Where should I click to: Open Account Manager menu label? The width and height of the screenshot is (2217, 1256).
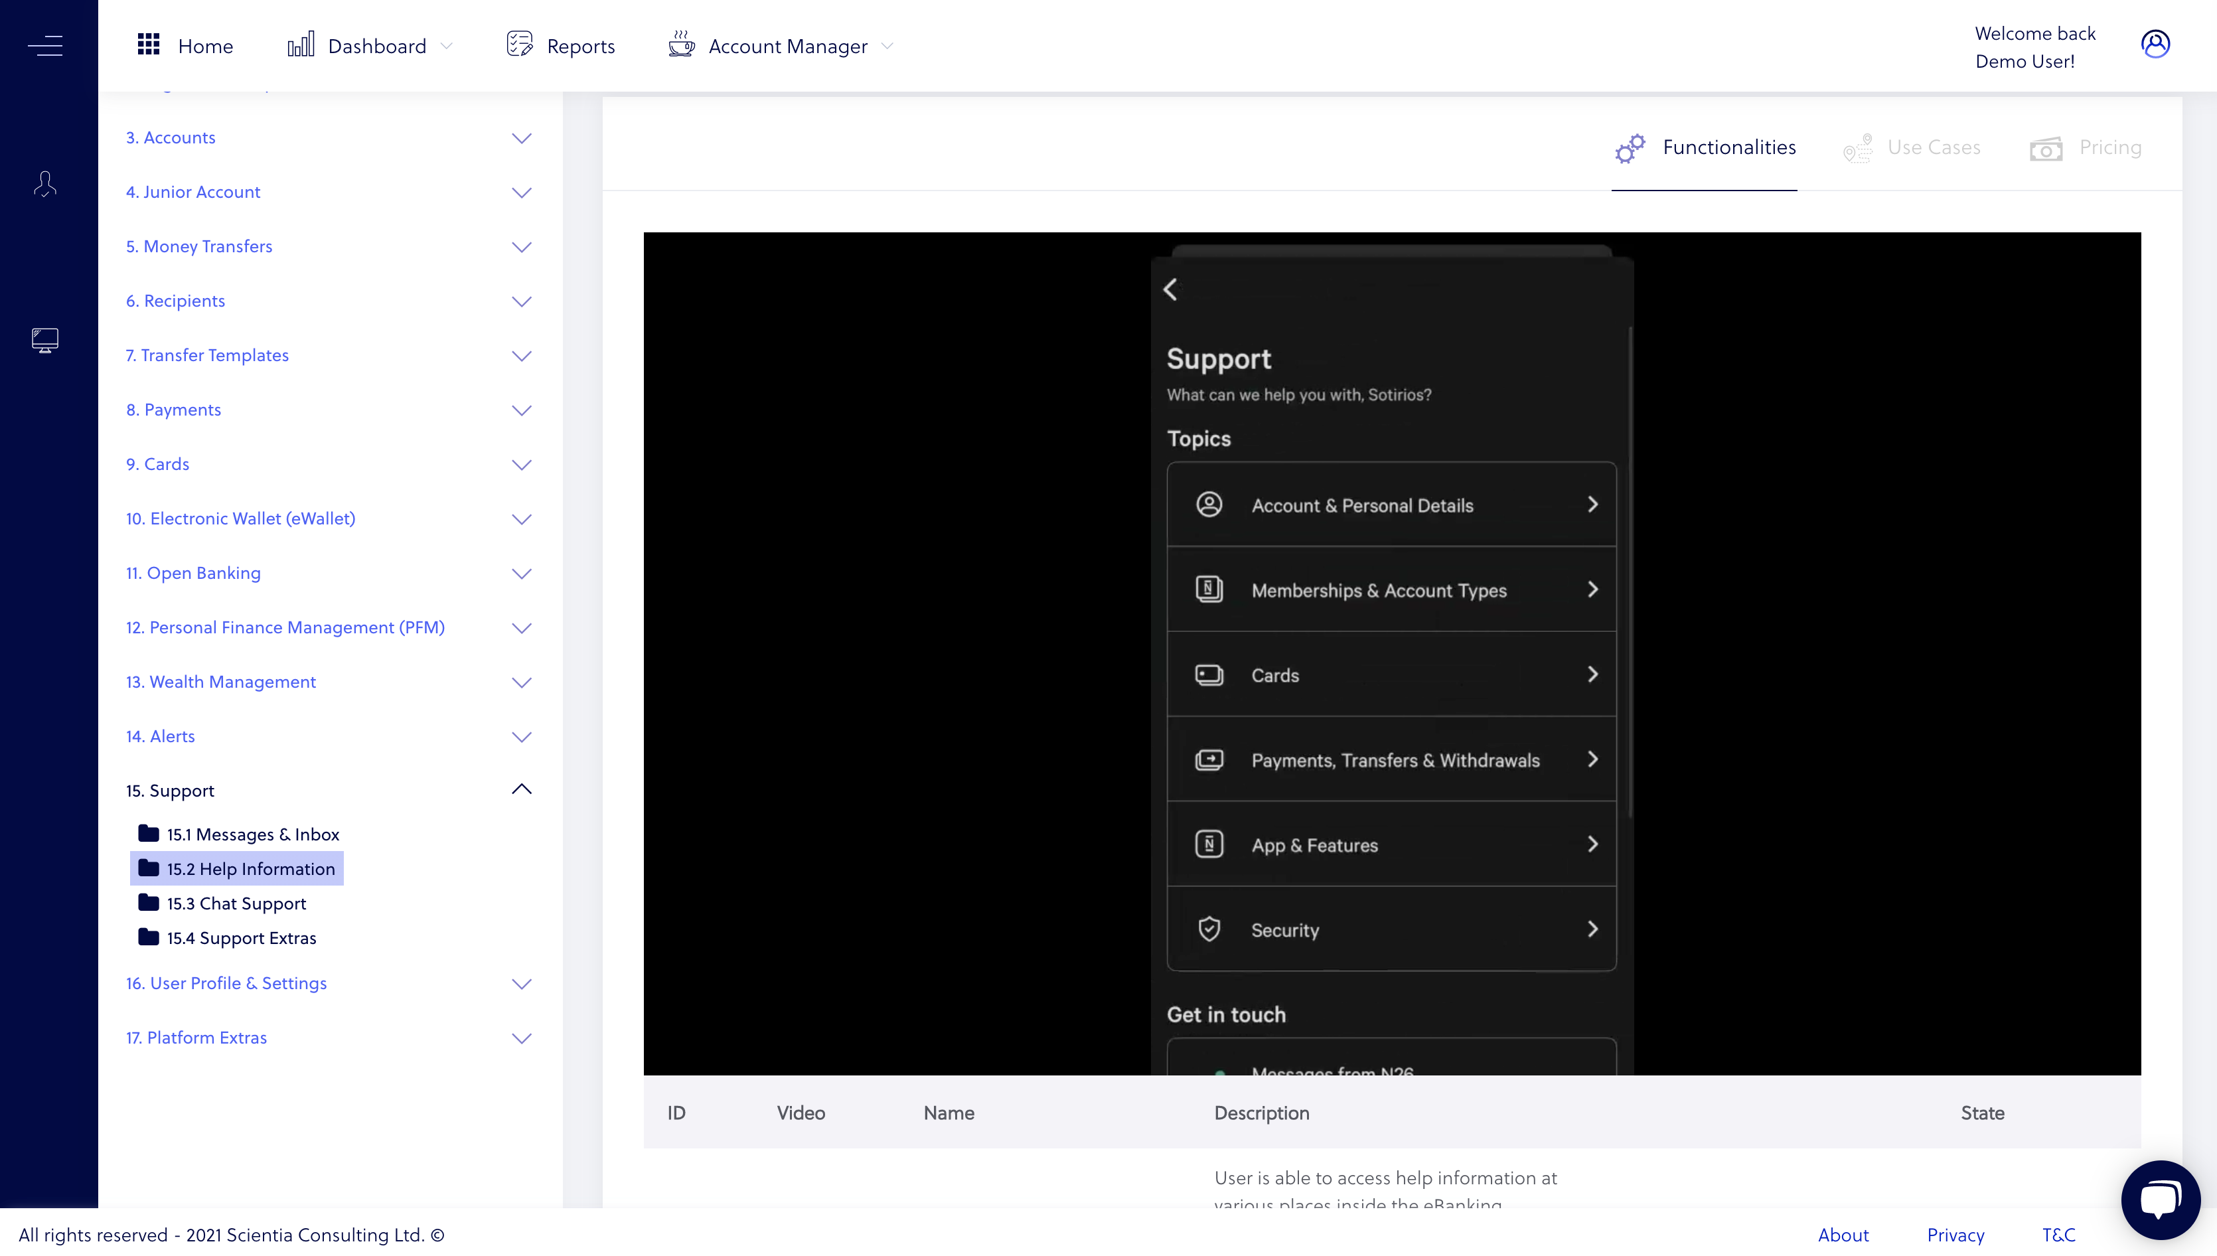pos(787,46)
